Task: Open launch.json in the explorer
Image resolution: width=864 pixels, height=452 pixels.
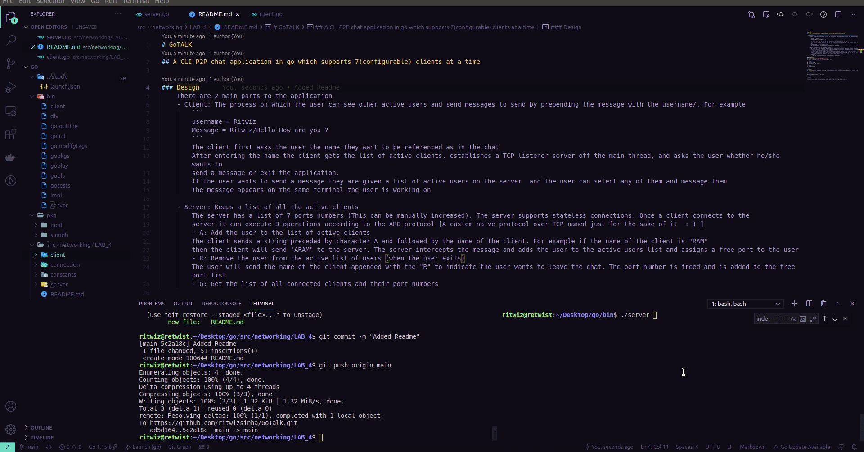Action: pos(65,87)
